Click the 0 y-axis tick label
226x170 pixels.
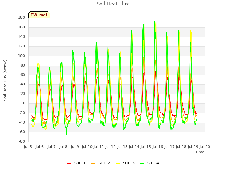pyautogui.click(x=24, y=103)
